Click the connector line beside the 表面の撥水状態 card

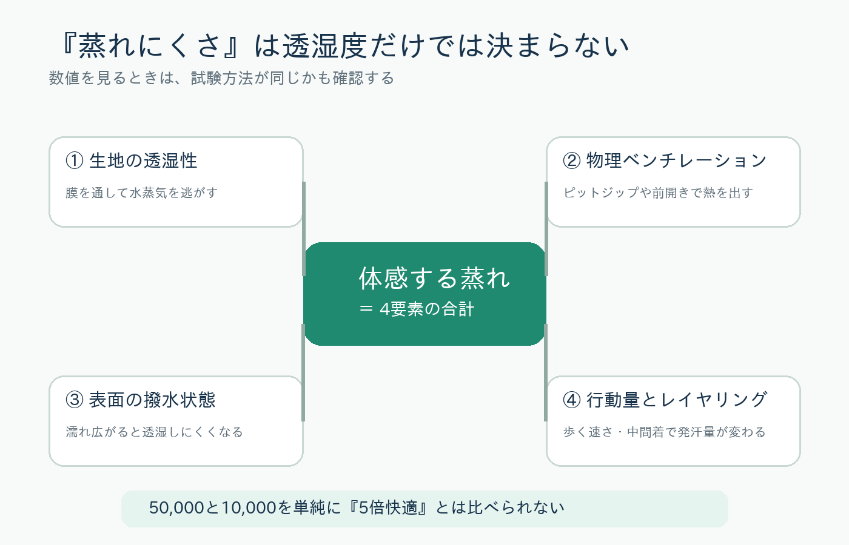tap(303, 372)
